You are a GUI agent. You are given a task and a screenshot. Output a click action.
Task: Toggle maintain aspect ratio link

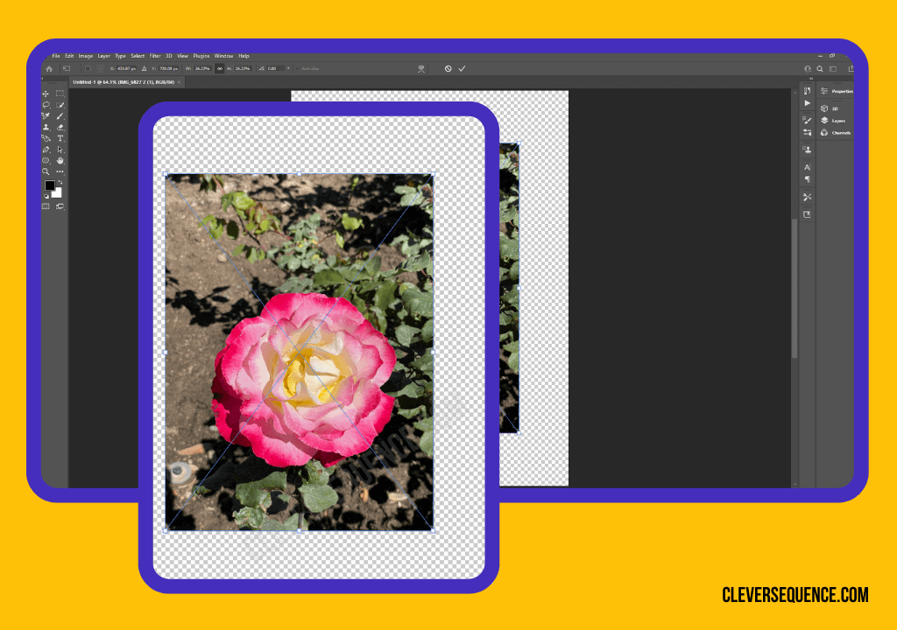[x=219, y=68]
